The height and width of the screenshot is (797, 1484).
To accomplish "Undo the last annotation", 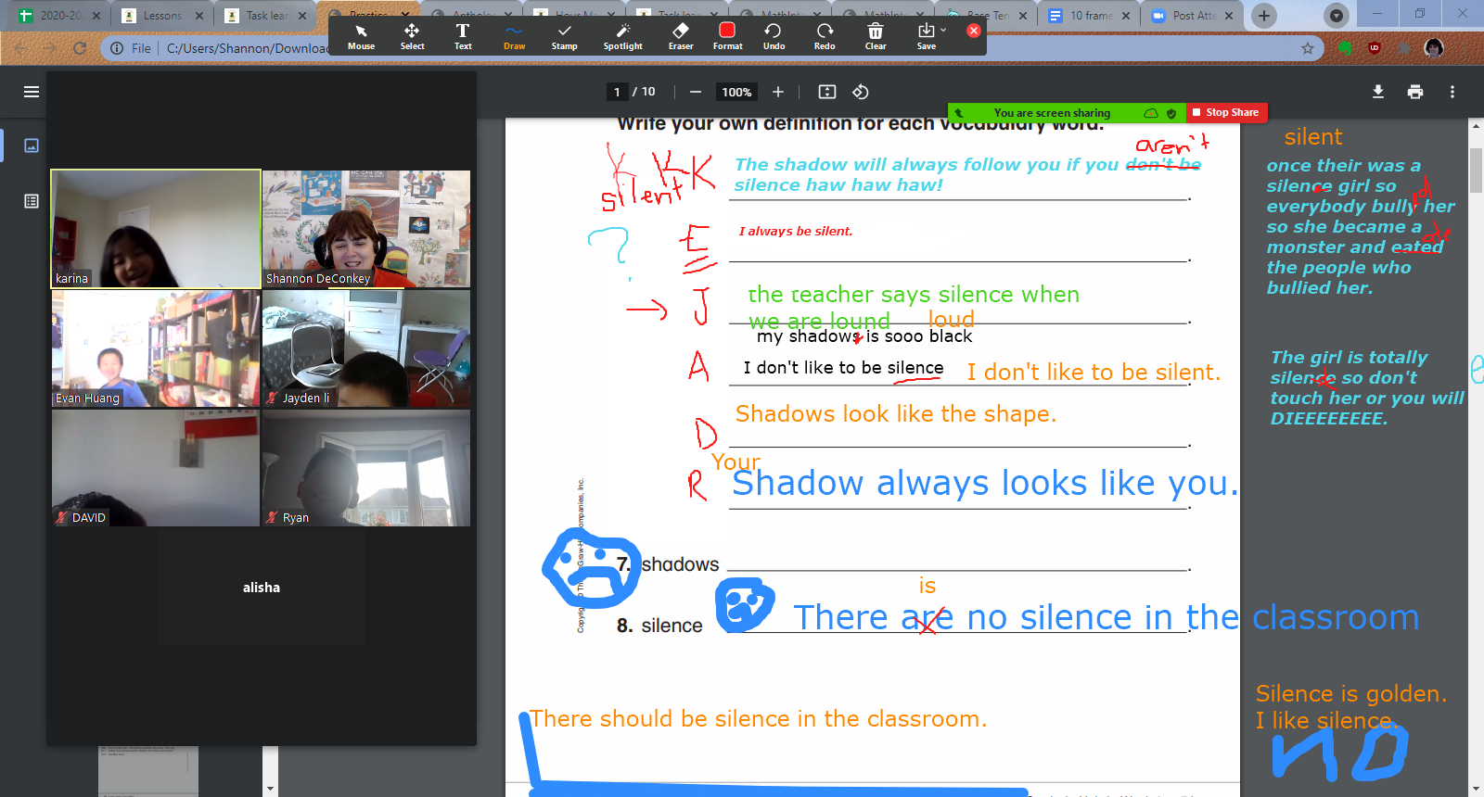I will point(774,37).
